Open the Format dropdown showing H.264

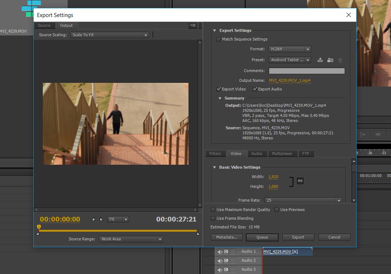(290, 49)
